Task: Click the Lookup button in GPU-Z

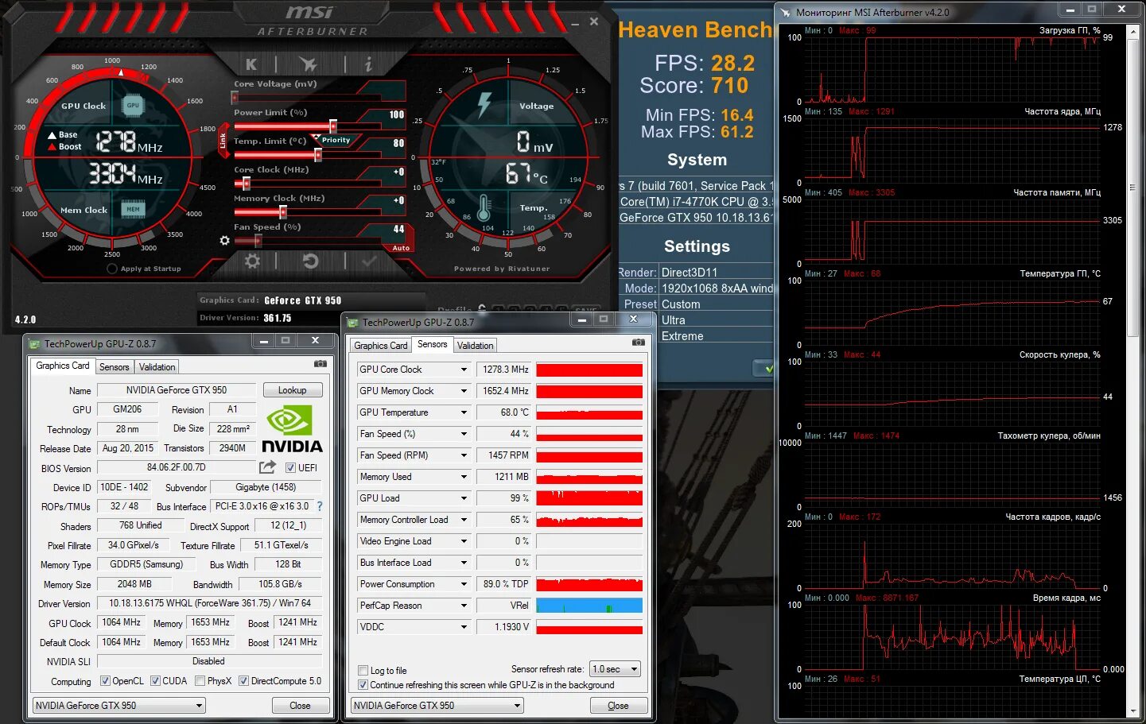Action: coord(292,390)
